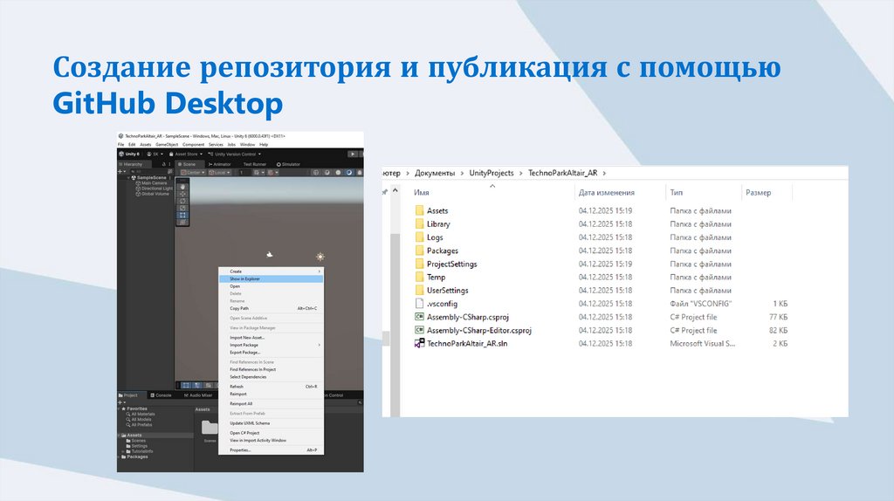The width and height of the screenshot is (894, 501).
Task: Click the Library folder icon in Explorer
Action: point(420,224)
